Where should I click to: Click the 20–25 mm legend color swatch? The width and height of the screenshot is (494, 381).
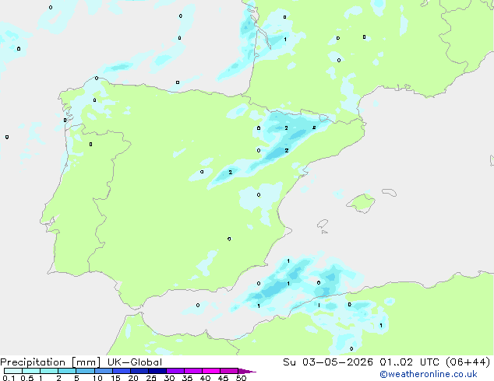coord(139,371)
